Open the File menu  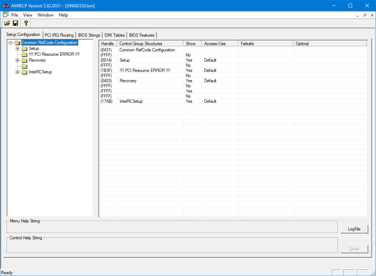(15, 15)
